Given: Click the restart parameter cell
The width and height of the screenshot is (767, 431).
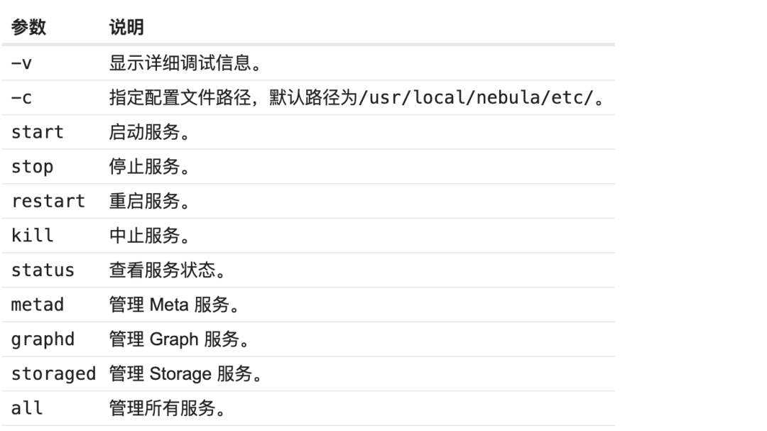Looking at the screenshot, I should coord(48,201).
